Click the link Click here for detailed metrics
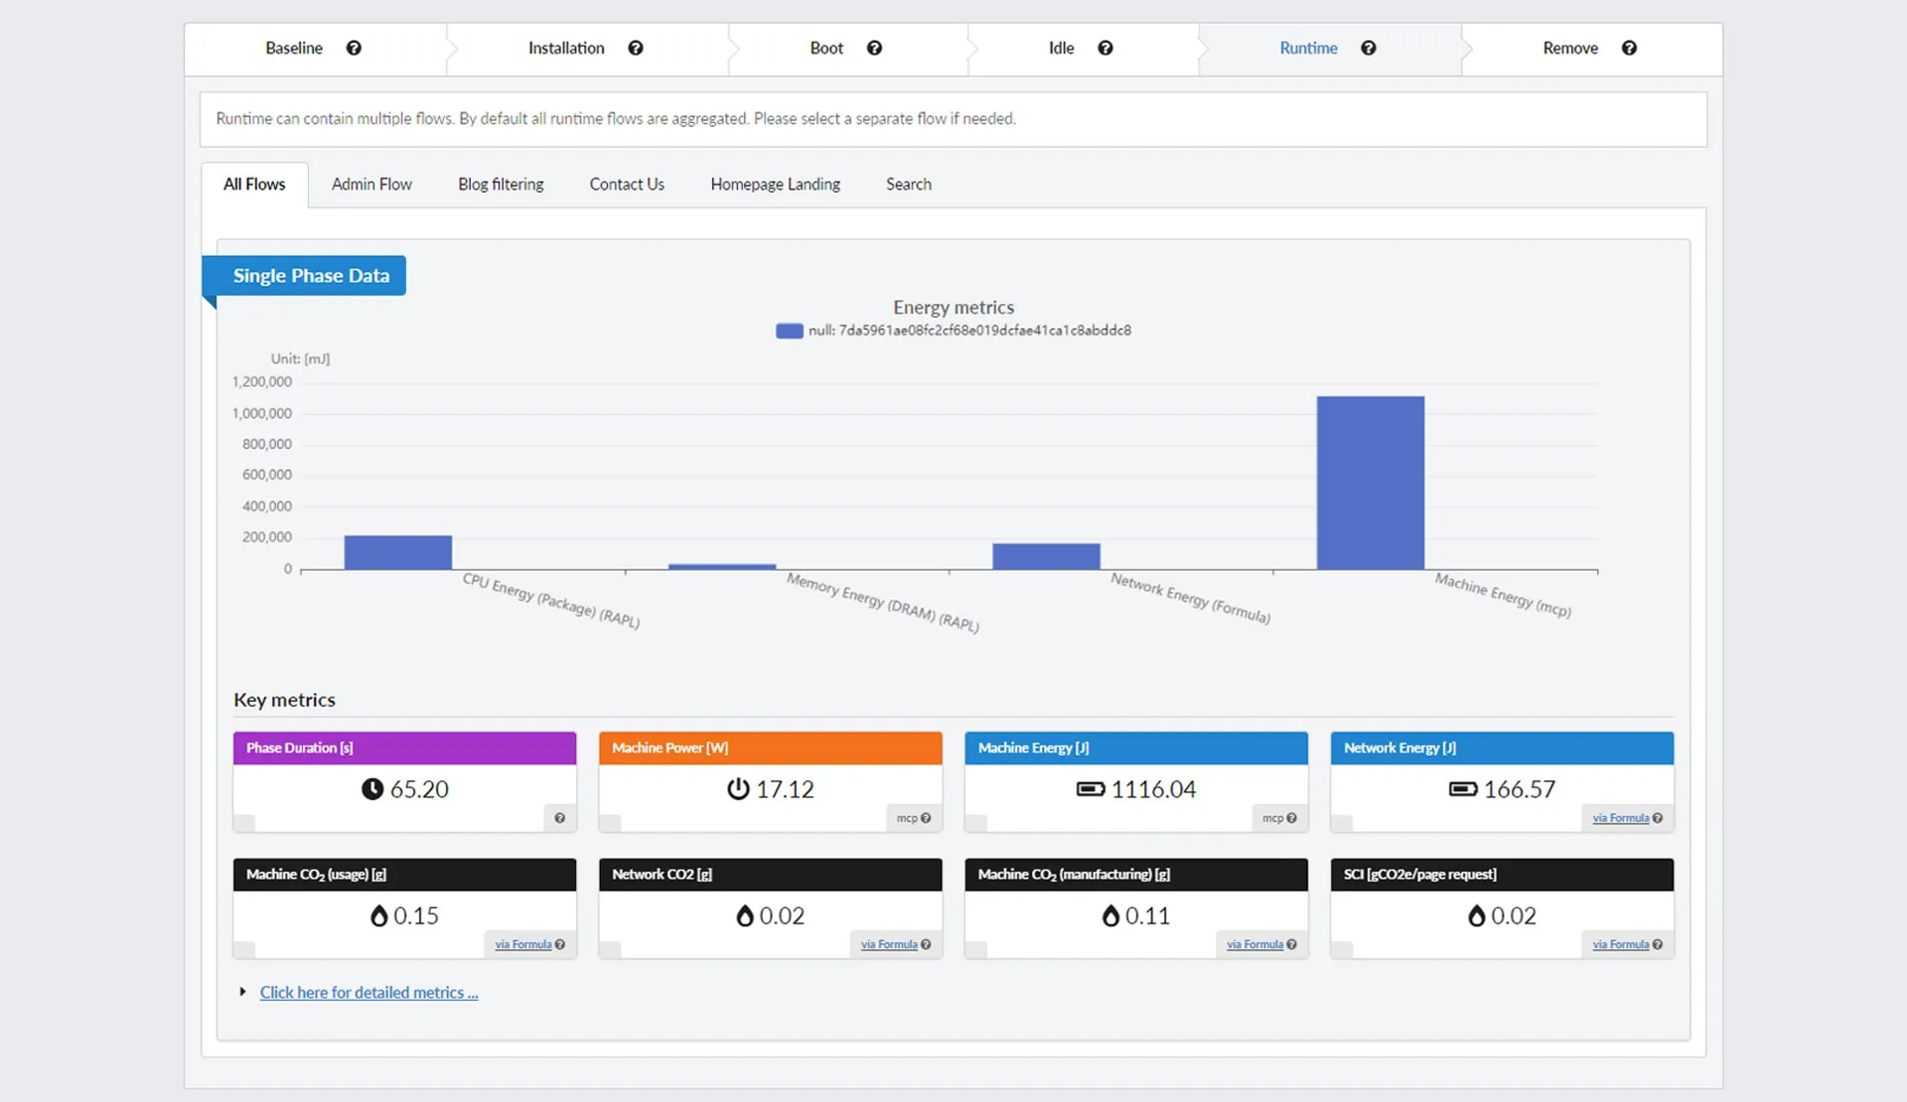The image size is (1907, 1102). 368,992
